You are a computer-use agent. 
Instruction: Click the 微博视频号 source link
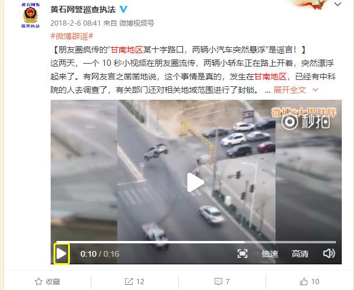point(137,23)
